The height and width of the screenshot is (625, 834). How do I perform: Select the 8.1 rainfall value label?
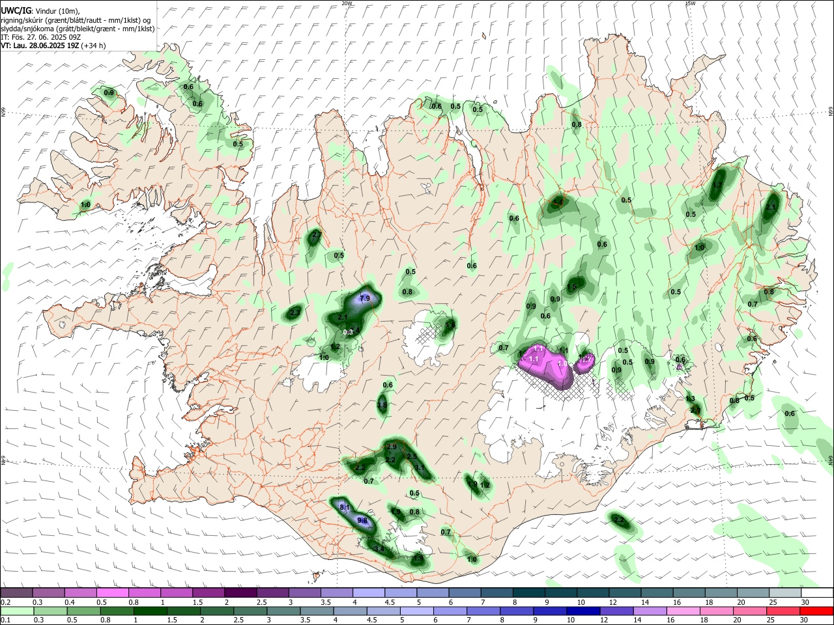(x=345, y=507)
